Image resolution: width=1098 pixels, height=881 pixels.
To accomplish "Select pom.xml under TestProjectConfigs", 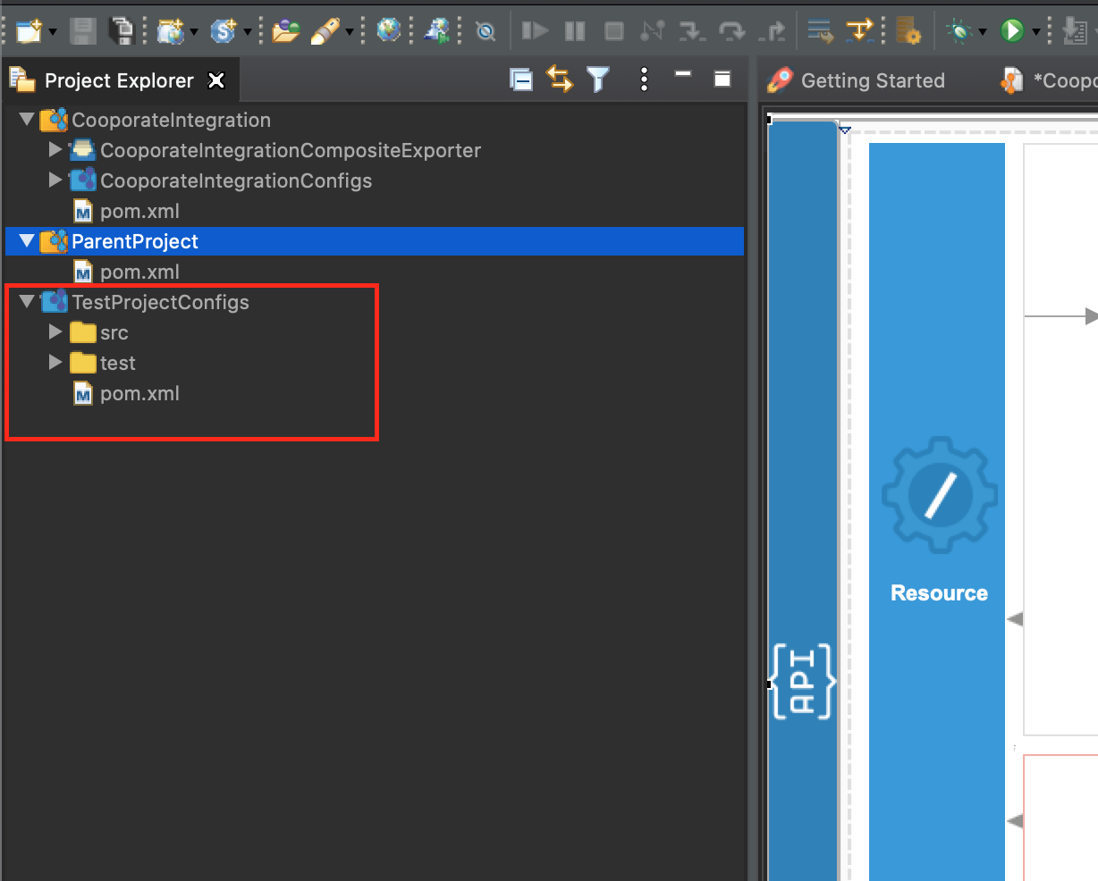I will 139,393.
